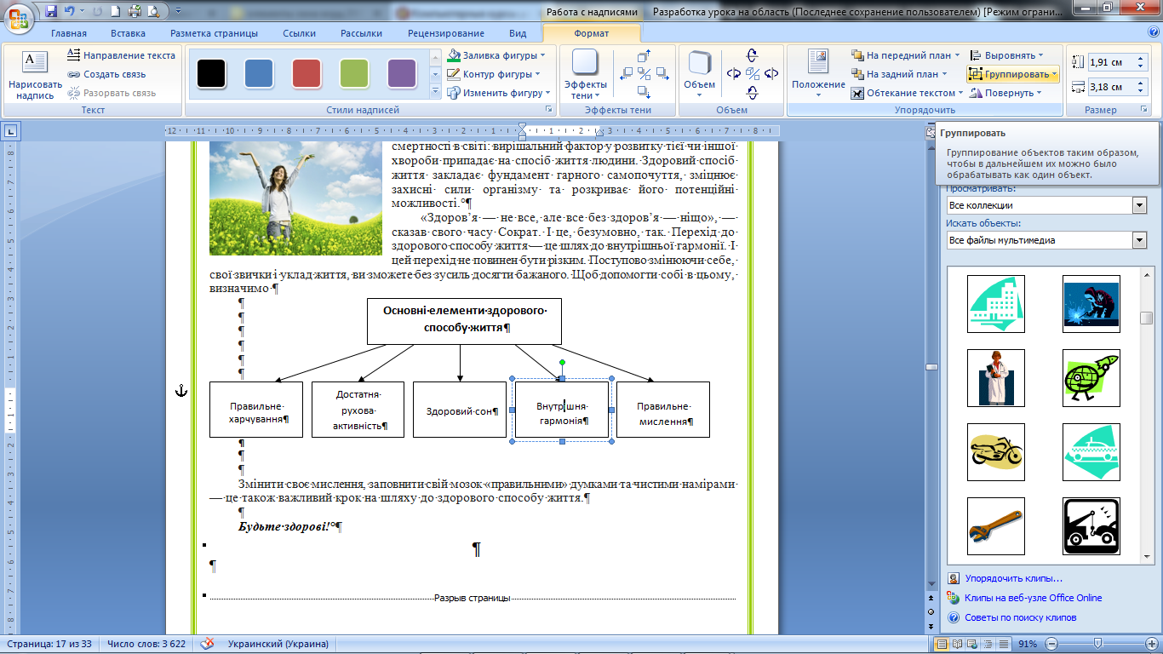The image size is (1163, 654).
Task: Open print preview from quick access toolbar
Action: 153,12
